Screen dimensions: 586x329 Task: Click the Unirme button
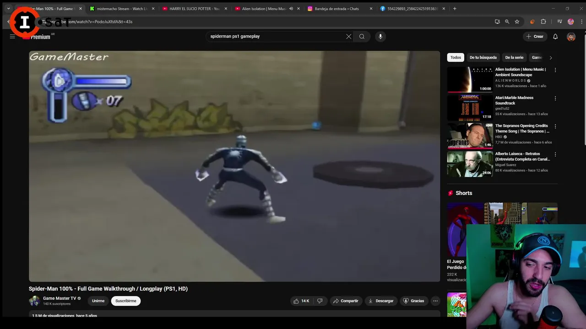(x=98, y=301)
